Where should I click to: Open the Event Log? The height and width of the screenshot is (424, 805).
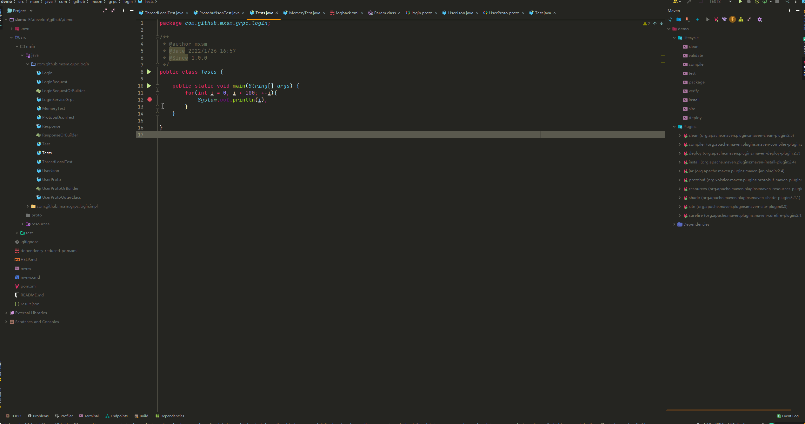pos(788,416)
